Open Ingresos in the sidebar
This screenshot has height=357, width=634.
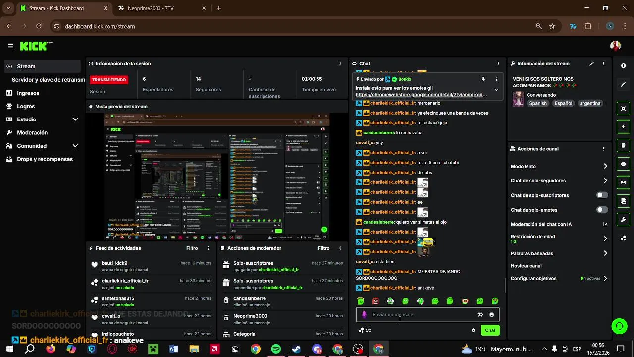tap(28, 93)
